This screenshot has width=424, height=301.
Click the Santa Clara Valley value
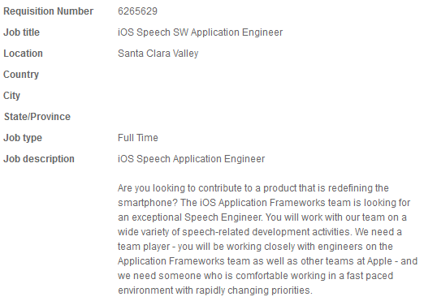(158, 54)
